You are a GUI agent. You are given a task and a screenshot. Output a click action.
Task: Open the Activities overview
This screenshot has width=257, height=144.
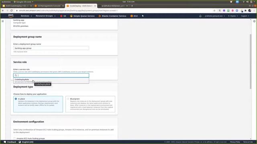click(6, 2)
